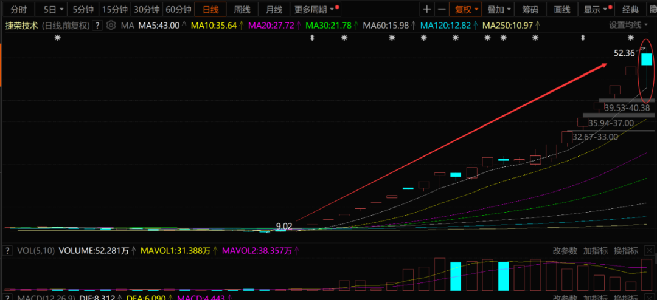Expand the 设置均线 dropdown
657x300 pixels.
click(628, 25)
